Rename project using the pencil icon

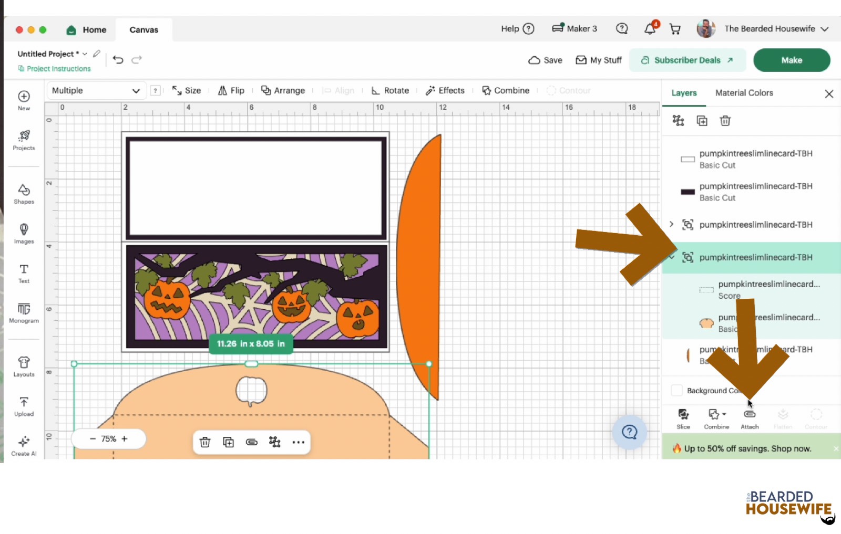pos(97,54)
